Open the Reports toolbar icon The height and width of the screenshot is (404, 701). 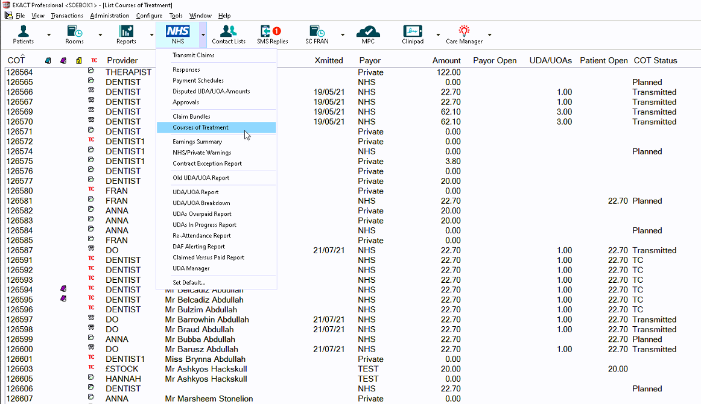tap(126, 34)
